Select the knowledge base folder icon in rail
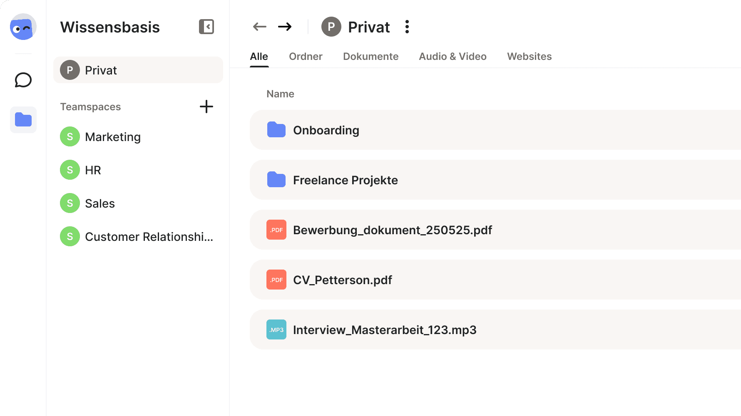 (x=23, y=120)
